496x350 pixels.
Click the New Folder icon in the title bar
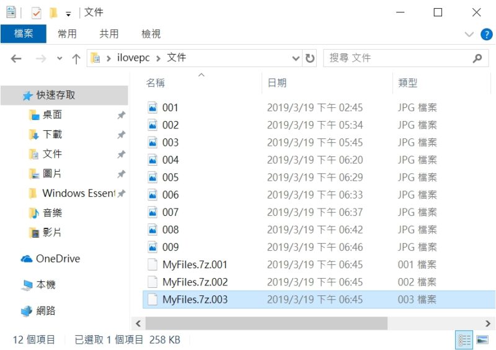click(53, 13)
